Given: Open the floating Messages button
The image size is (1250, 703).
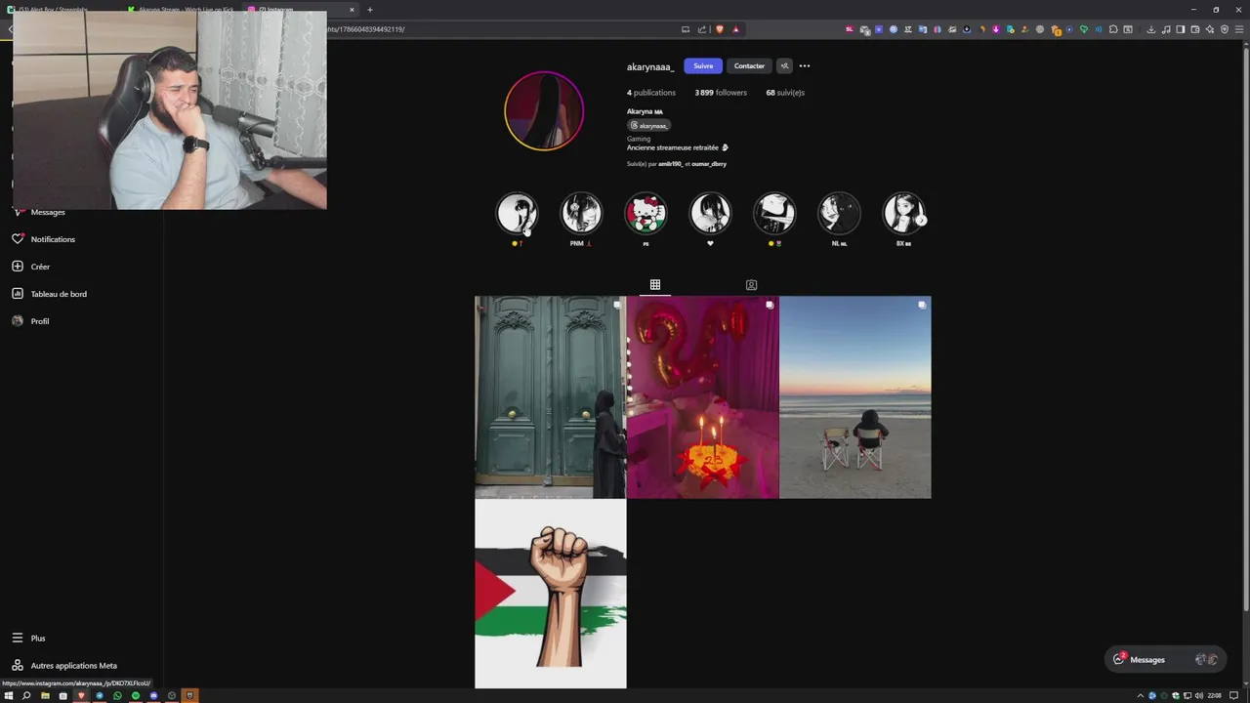Looking at the screenshot, I should coord(1164,659).
